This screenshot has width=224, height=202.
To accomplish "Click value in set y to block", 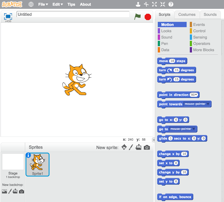I will click(176, 181).
